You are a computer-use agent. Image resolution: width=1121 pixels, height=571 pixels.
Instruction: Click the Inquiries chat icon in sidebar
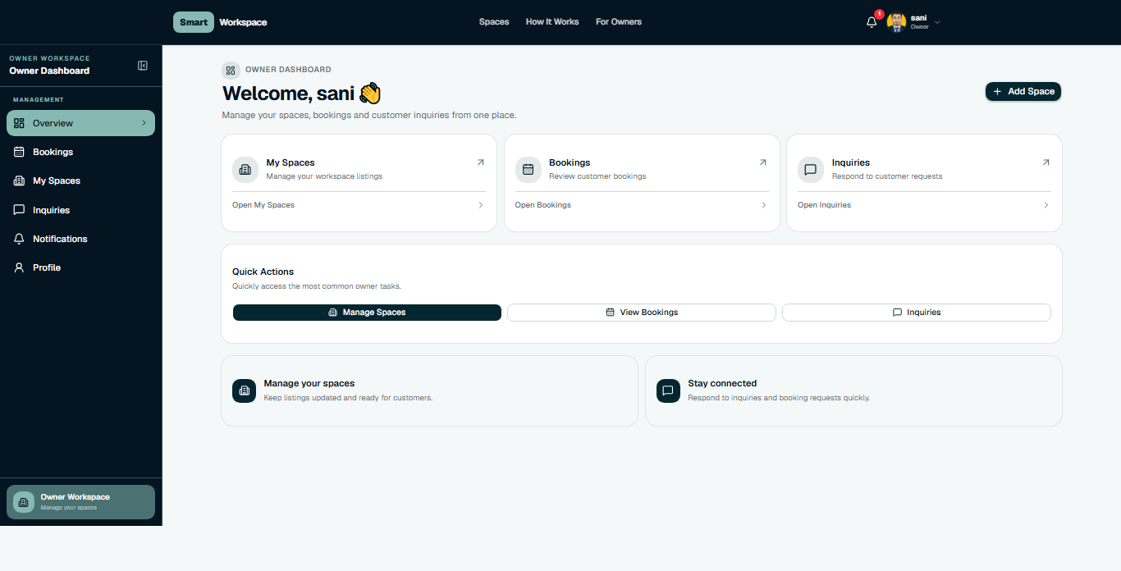click(19, 210)
